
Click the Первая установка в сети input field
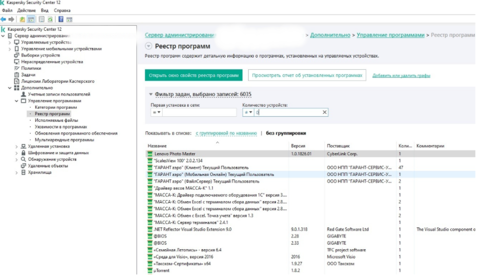click(x=199, y=113)
